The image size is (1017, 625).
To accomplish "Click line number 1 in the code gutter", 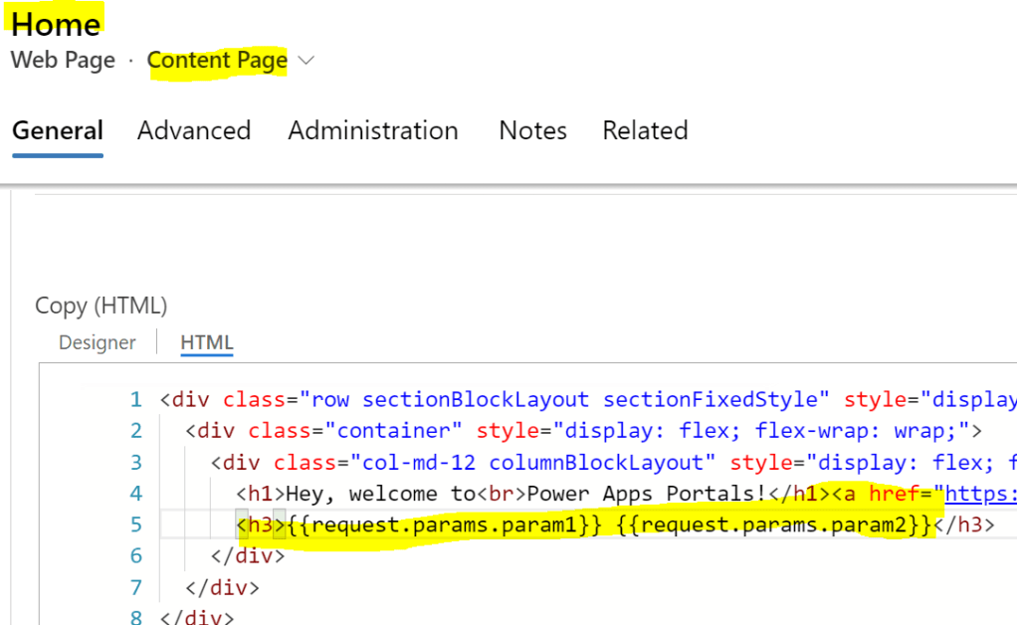I will click(x=135, y=400).
